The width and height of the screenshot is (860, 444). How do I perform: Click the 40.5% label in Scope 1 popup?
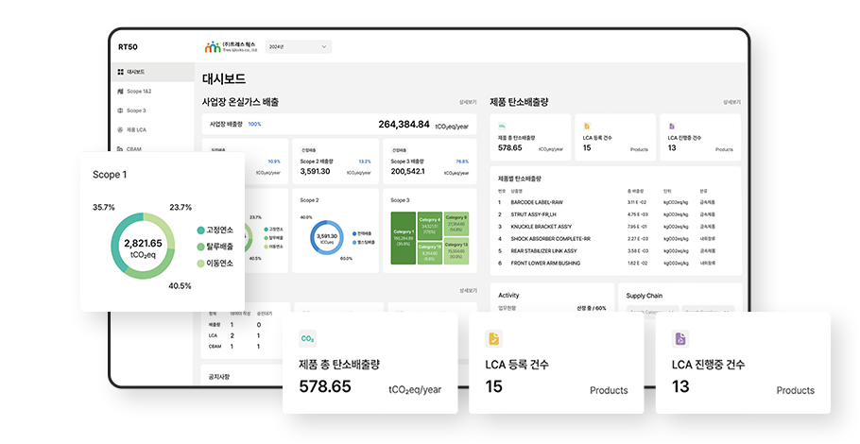[180, 286]
